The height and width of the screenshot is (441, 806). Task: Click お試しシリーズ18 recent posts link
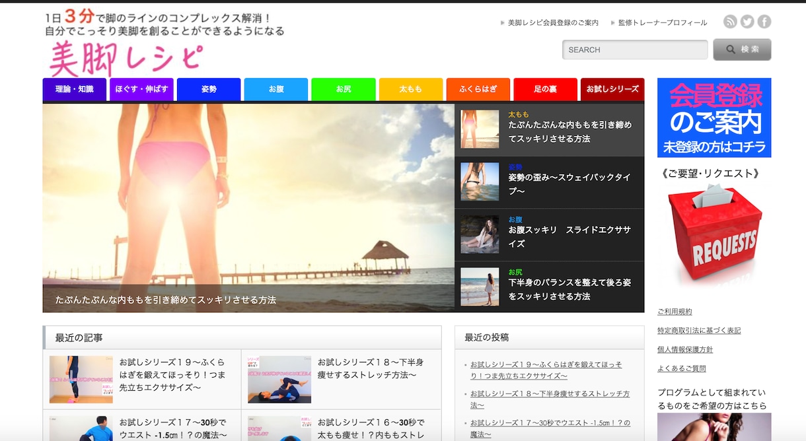click(550, 399)
